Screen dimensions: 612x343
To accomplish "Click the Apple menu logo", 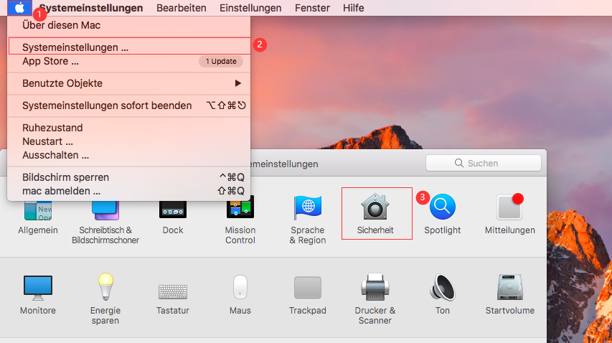I will [x=20, y=8].
